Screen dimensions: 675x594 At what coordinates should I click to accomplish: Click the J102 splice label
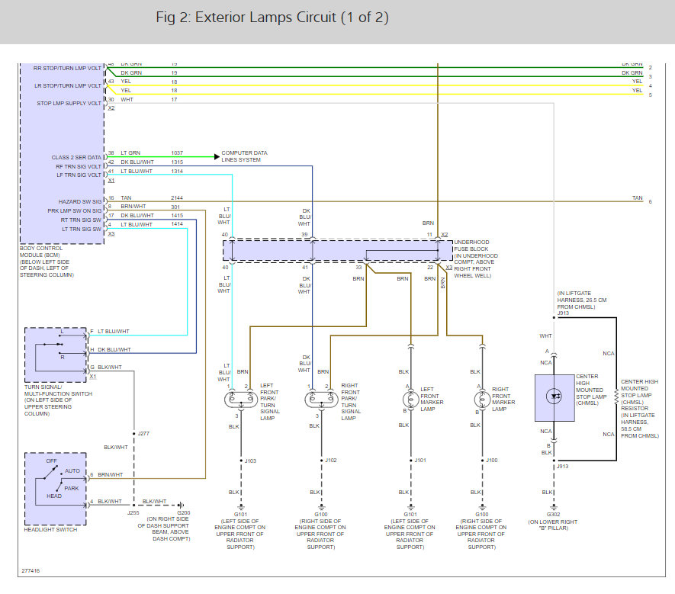pyautogui.click(x=331, y=461)
